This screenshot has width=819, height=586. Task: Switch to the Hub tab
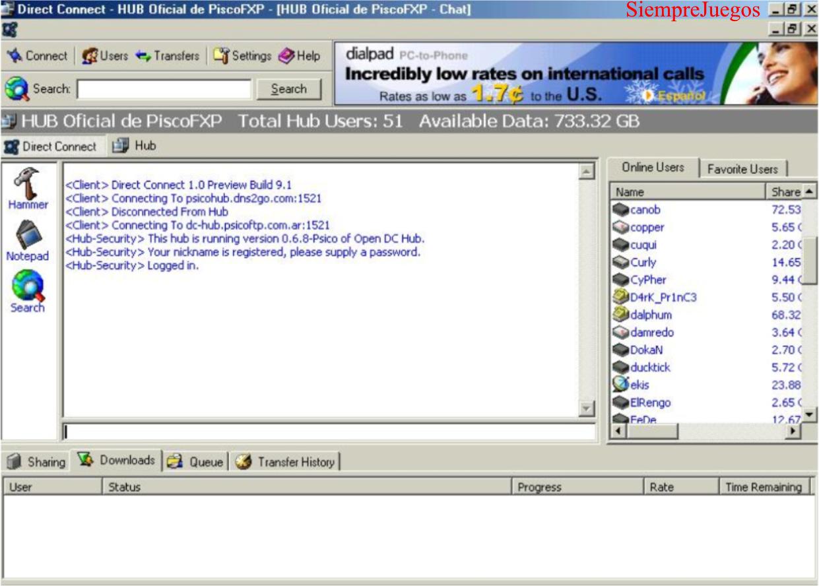[x=135, y=146]
